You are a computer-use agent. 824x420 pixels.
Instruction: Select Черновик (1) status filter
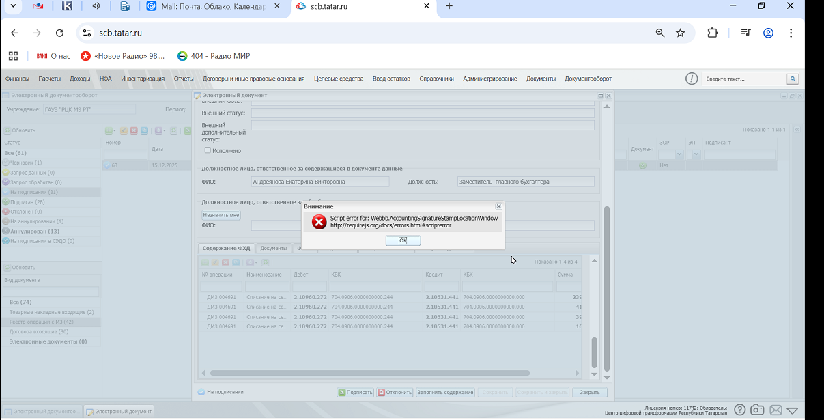tap(51, 163)
